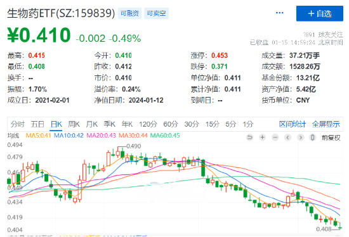Select the 月K tab
Screen dimensions: 349x237
92,124
